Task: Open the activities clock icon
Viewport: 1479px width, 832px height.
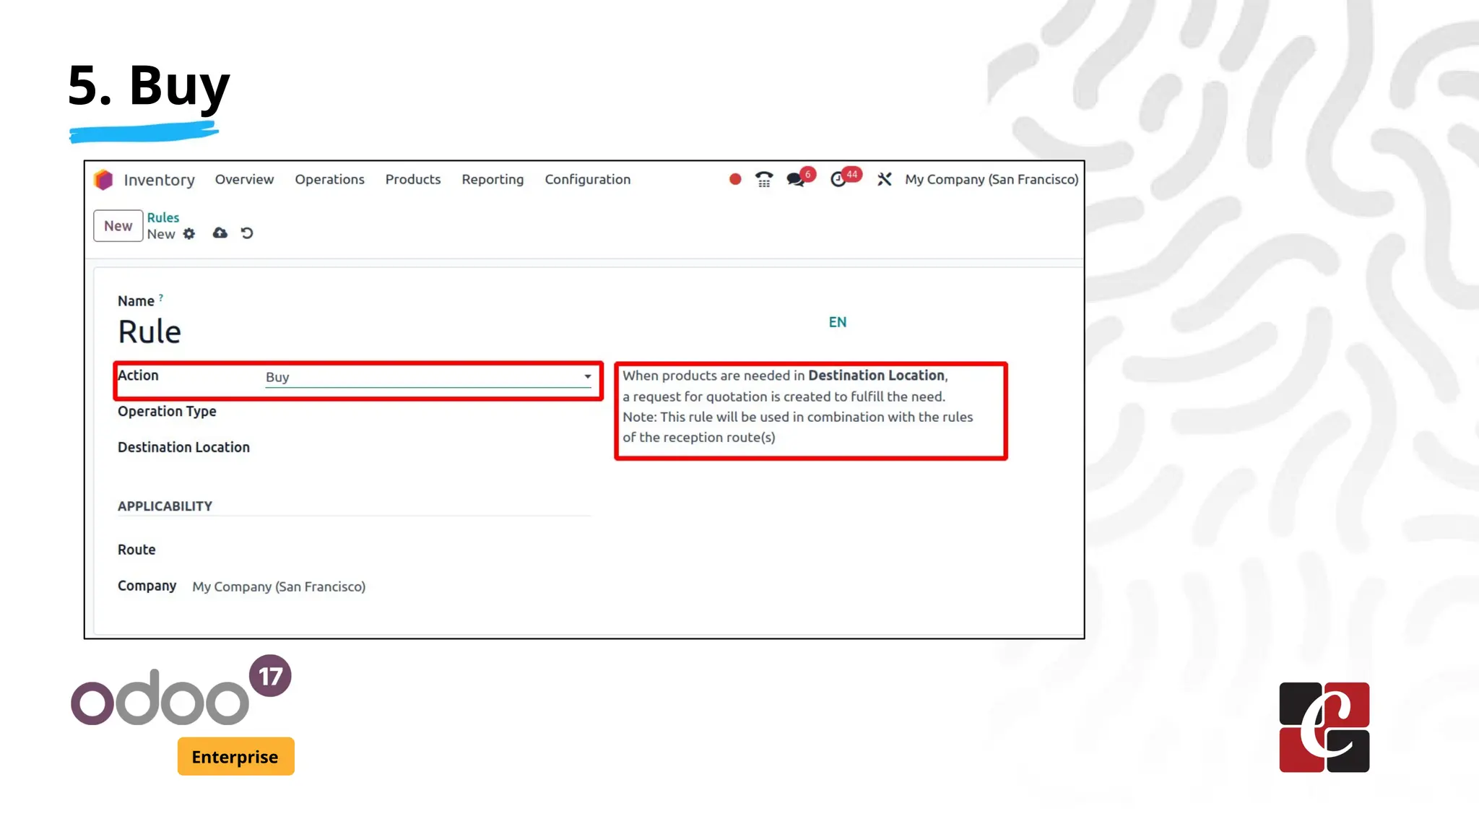Action: (838, 179)
